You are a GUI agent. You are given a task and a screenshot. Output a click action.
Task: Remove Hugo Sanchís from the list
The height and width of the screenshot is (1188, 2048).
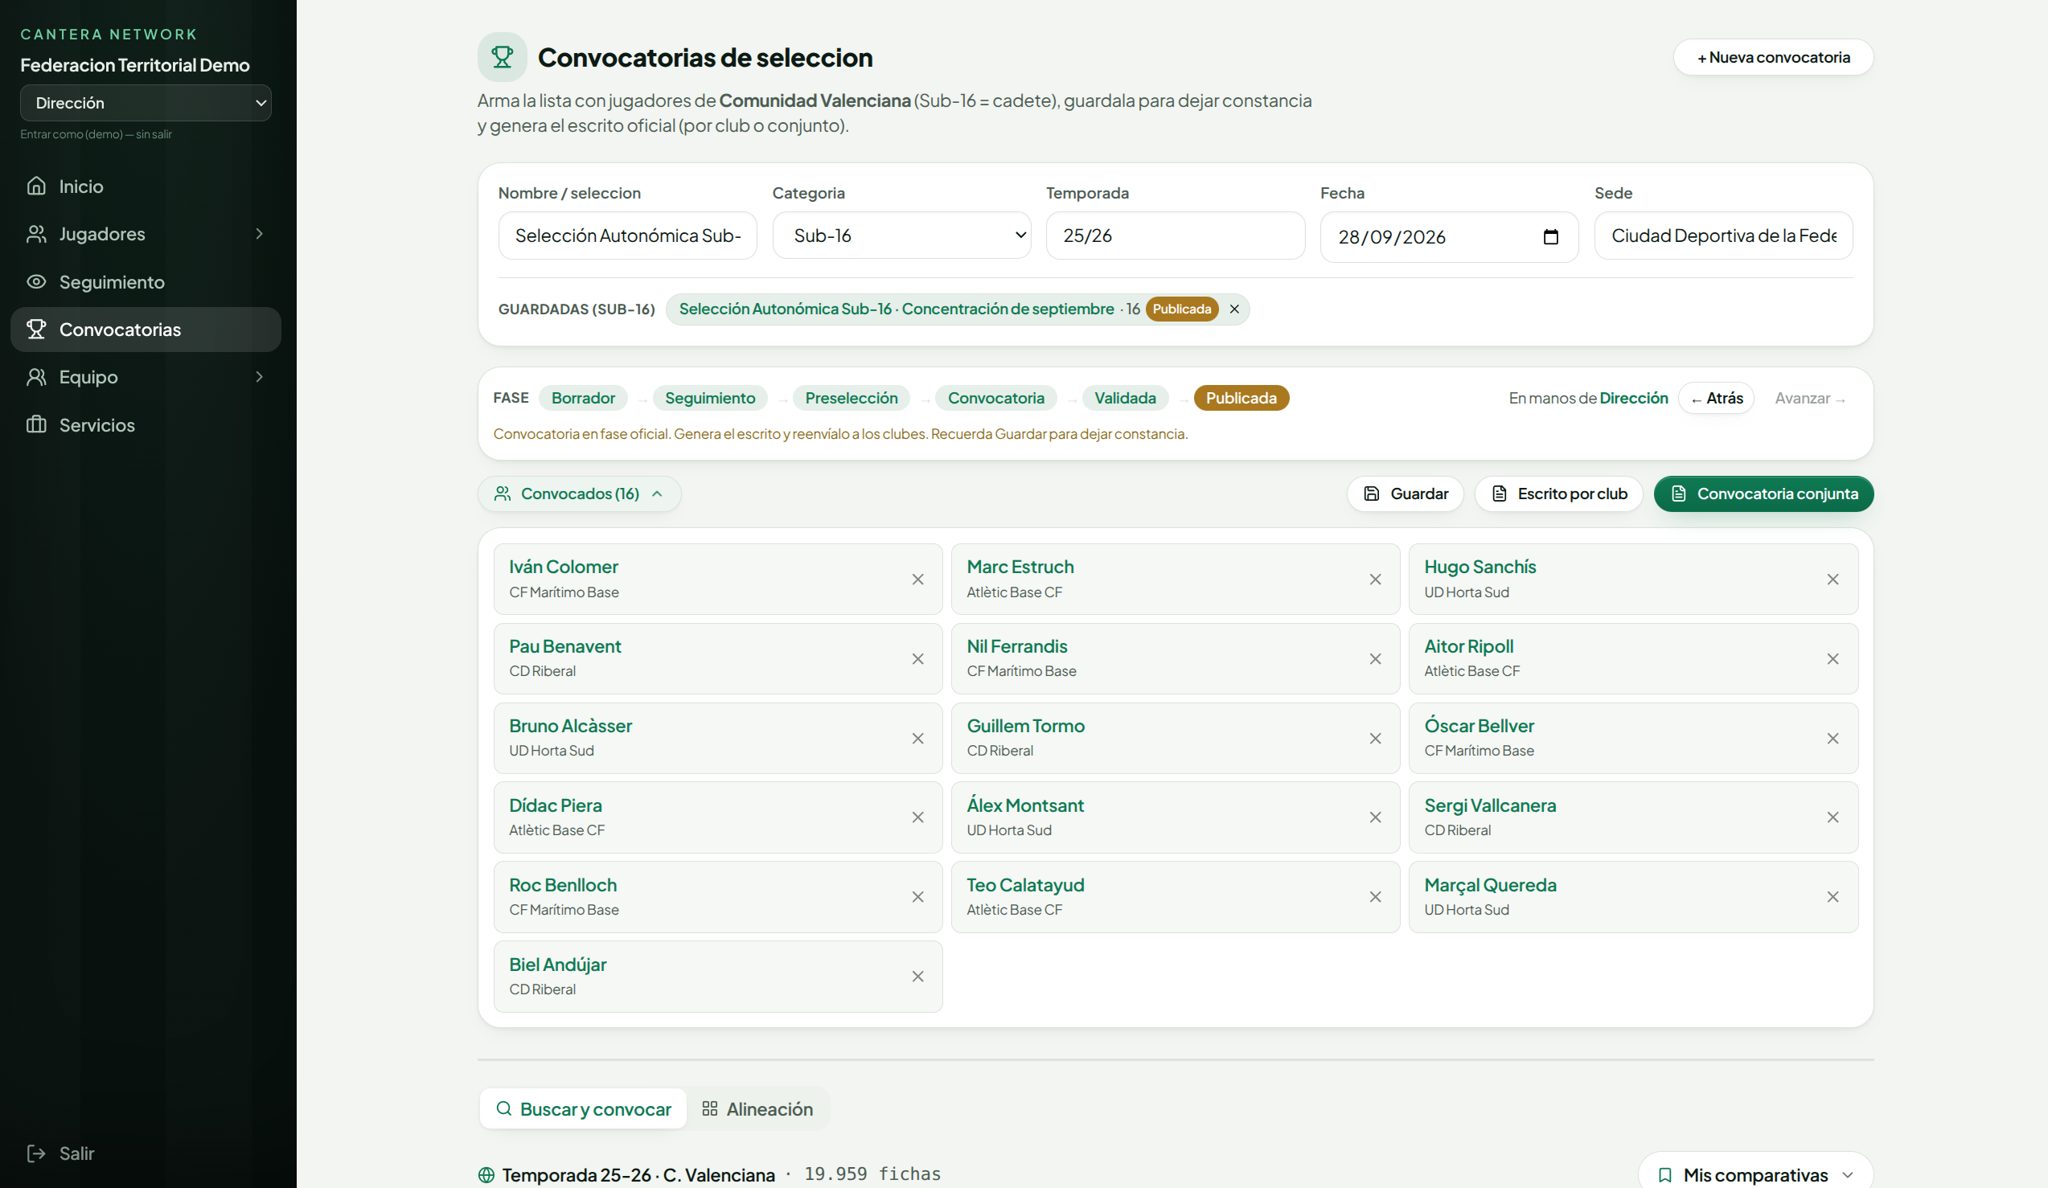1833,580
